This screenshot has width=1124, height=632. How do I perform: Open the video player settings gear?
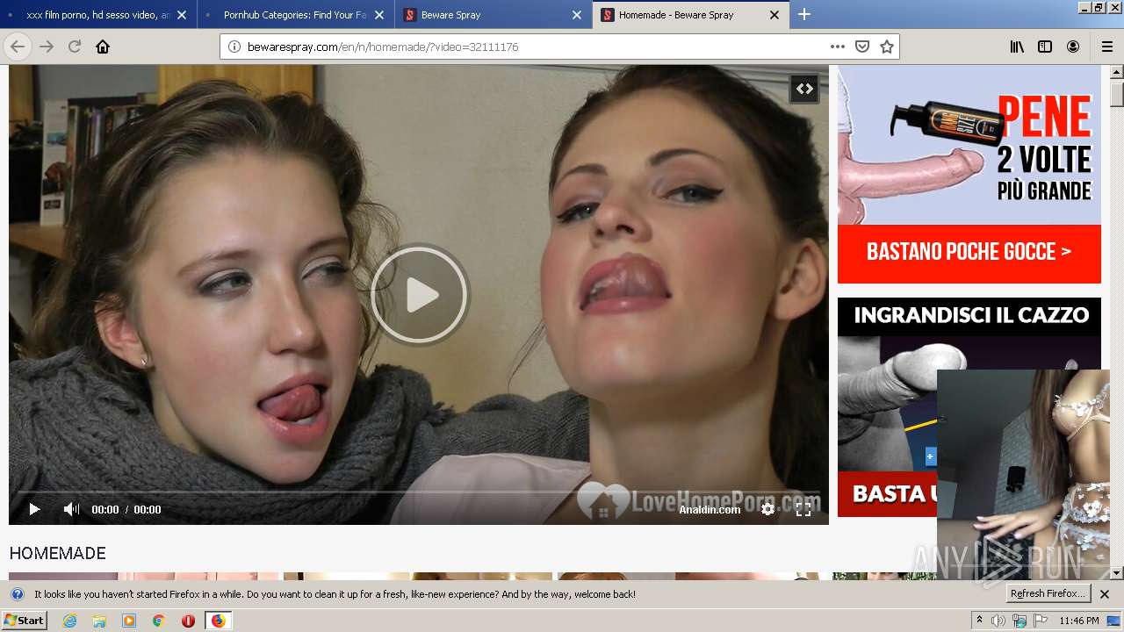(767, 509)
